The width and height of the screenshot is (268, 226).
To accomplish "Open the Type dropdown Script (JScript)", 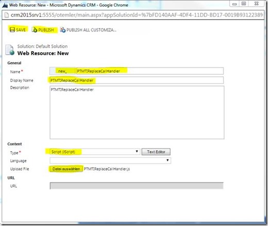I will click(x=95, y=152).
